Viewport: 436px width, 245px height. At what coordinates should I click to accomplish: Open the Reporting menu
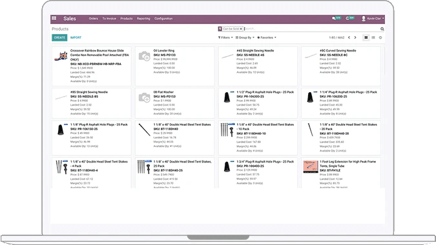tap(143, 19)
